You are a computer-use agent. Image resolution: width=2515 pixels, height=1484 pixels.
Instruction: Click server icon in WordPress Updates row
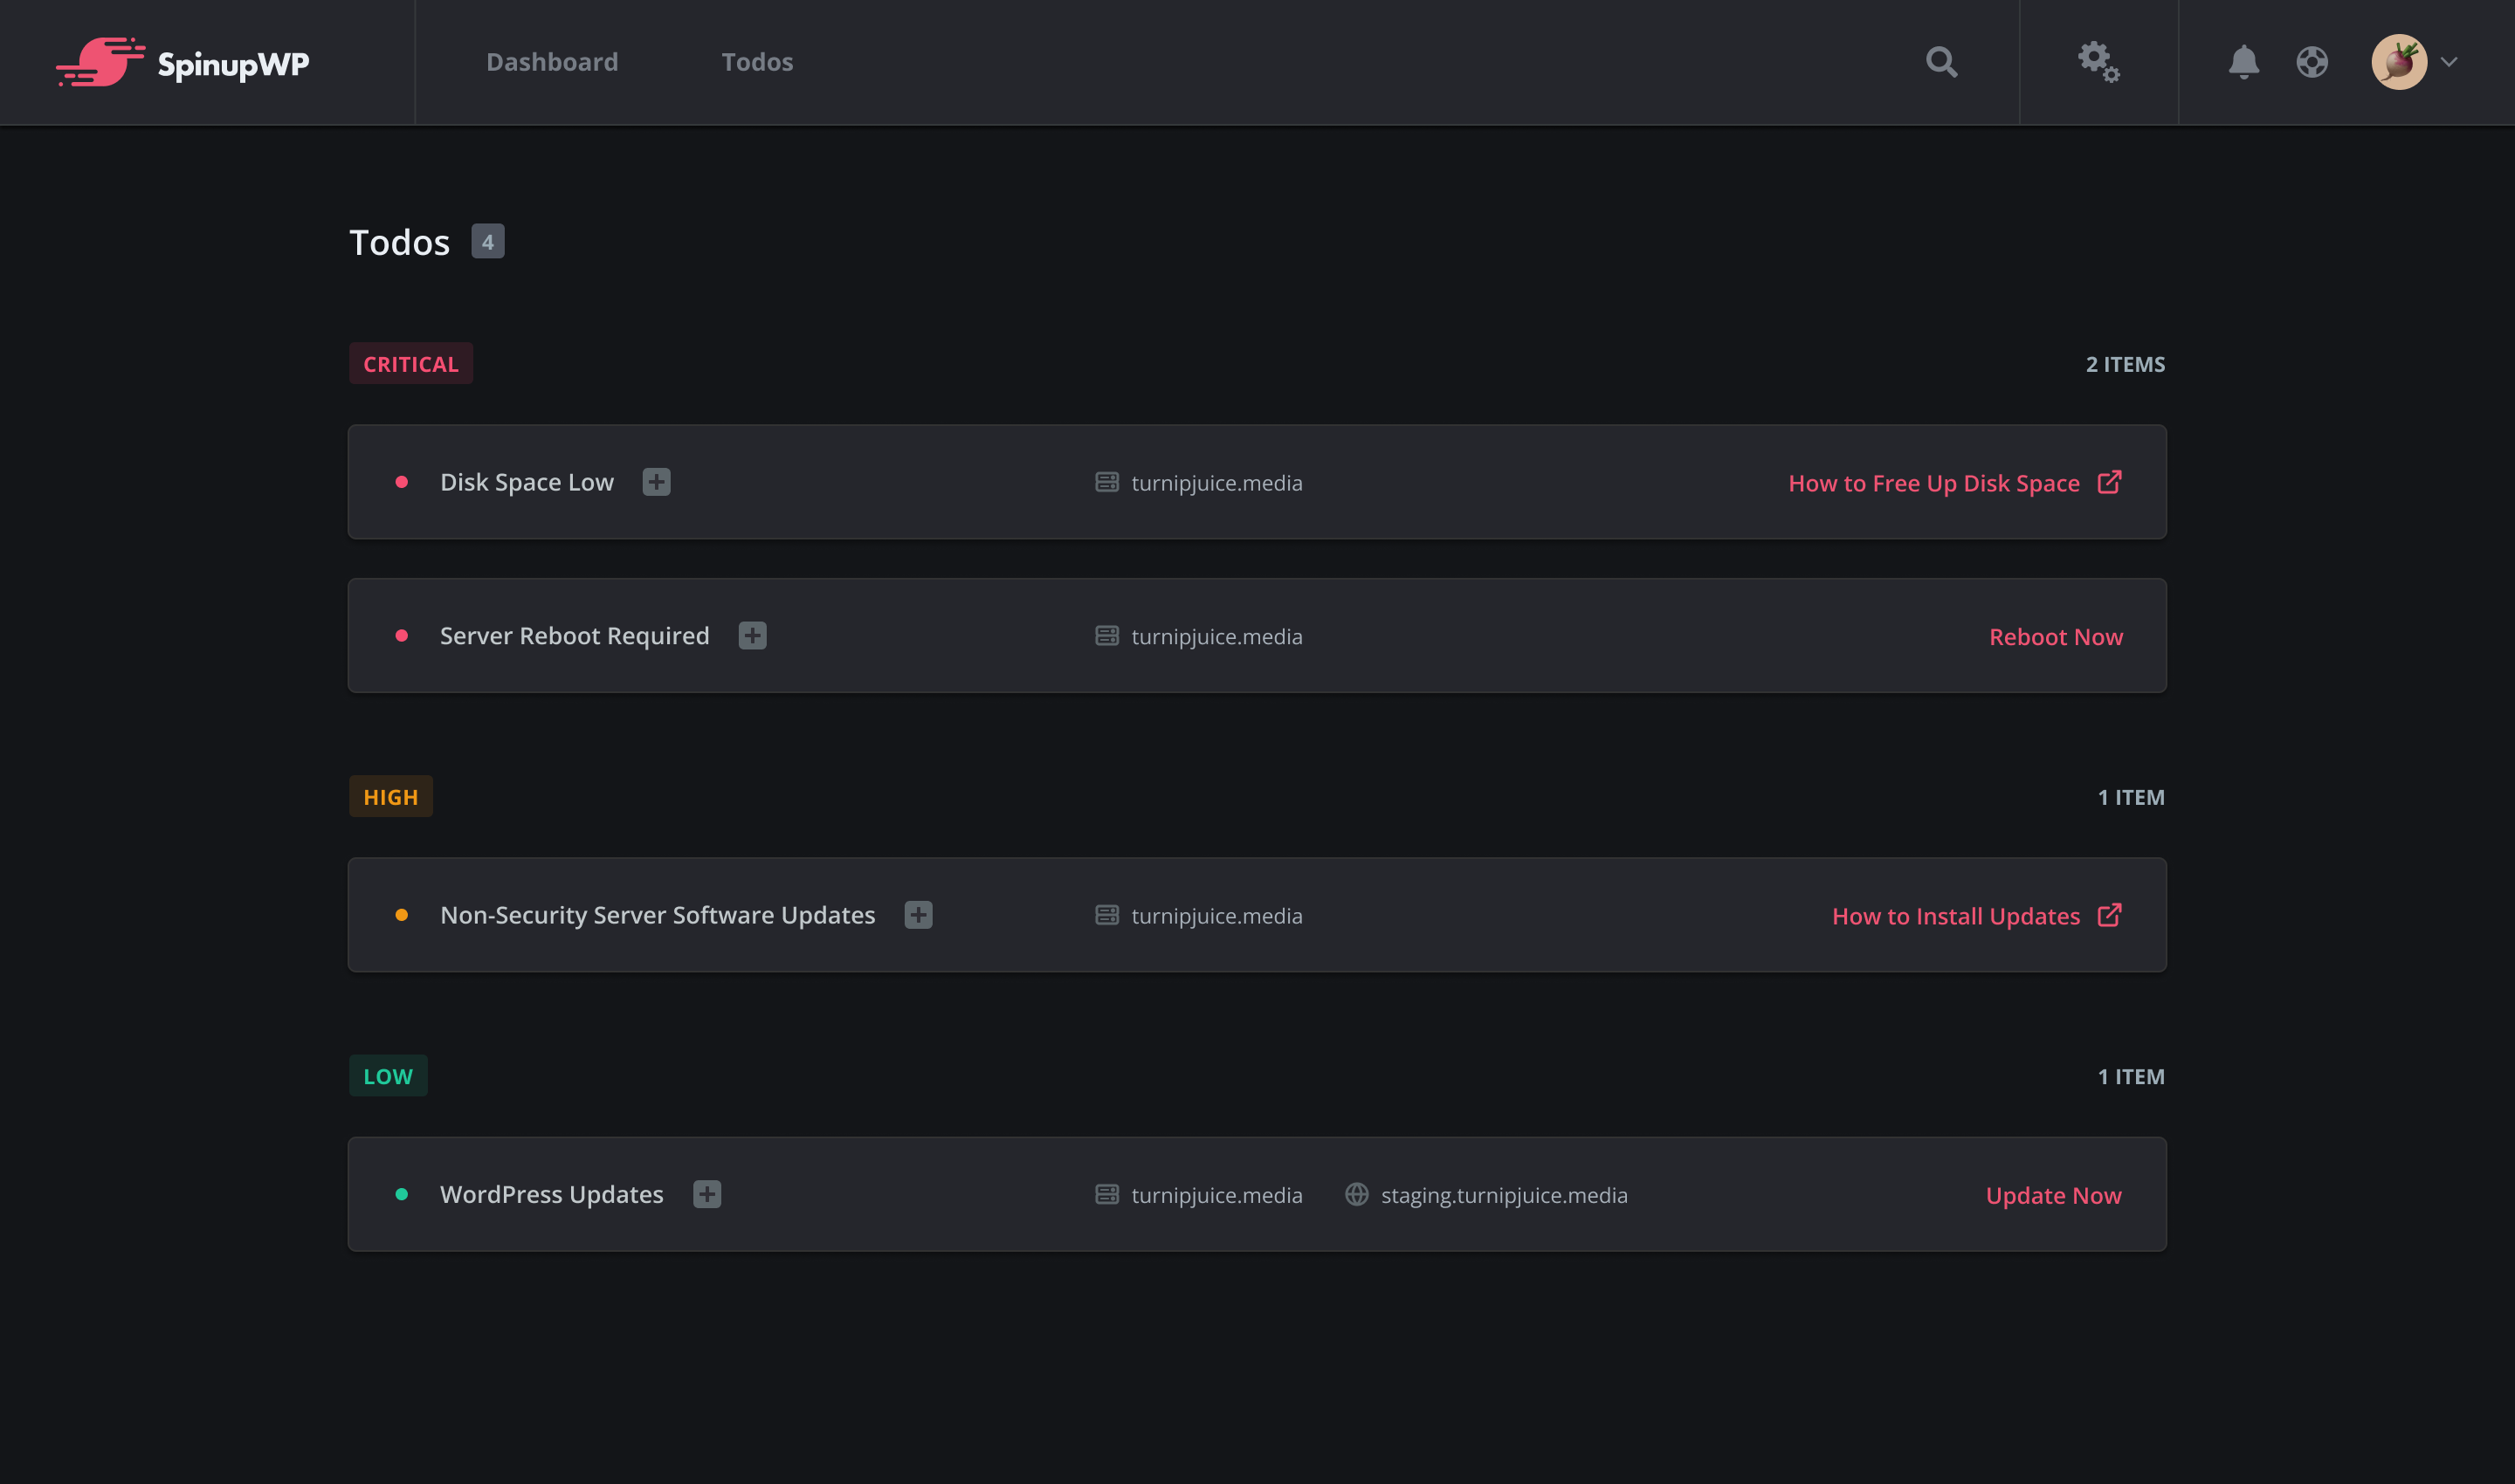(1106, 1194)
